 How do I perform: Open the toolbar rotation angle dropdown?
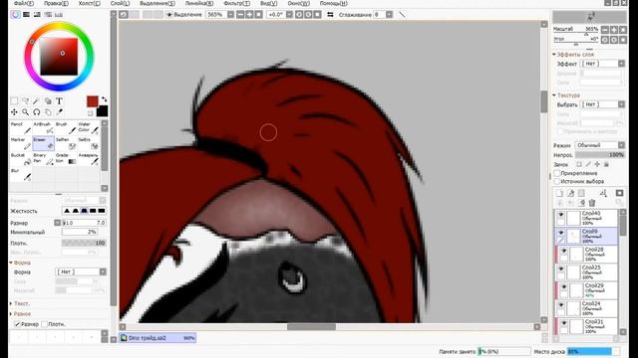tap(289, 15)
